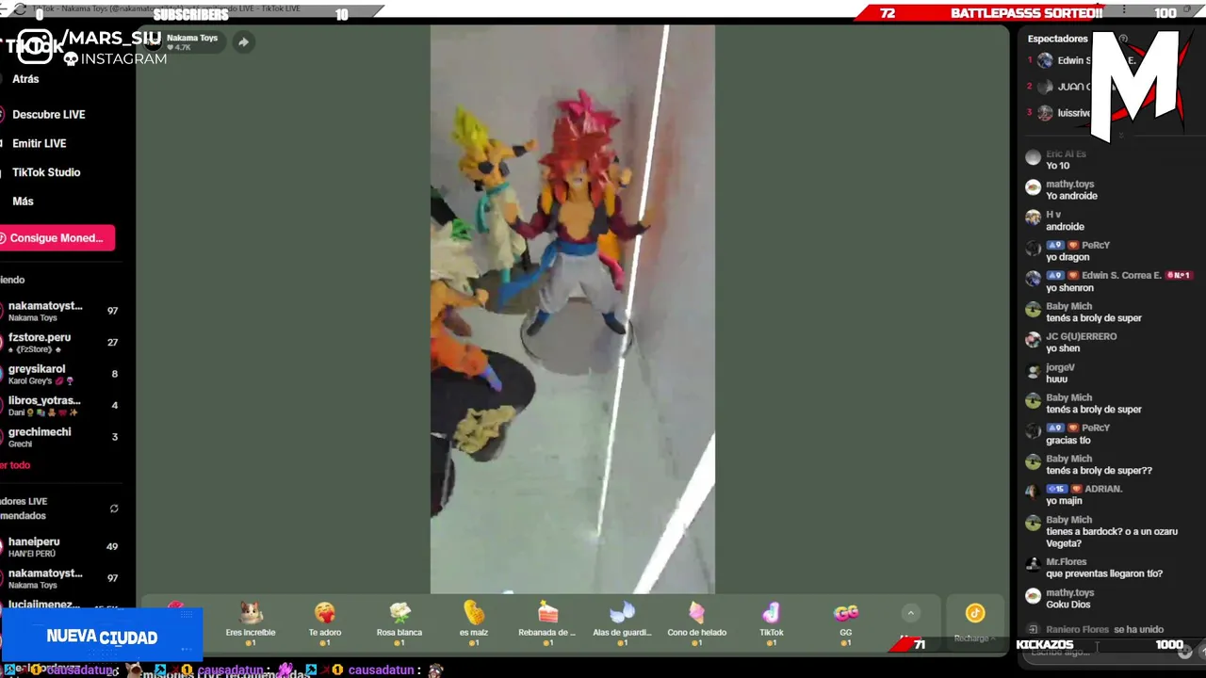
Task: Click the share arrow next to Nakama Toys
Action: [243, 41]
